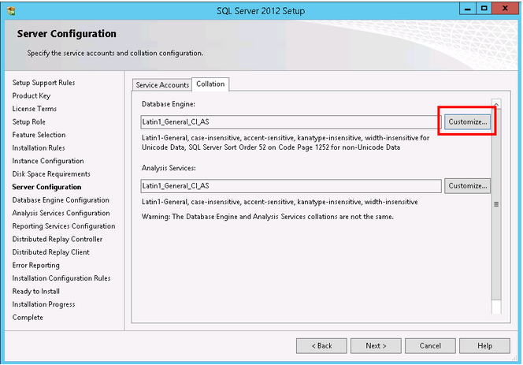Click the vertical scrollbar thumb grip
This screenshot has height=365, width=523.
click(x=496, y=203)
